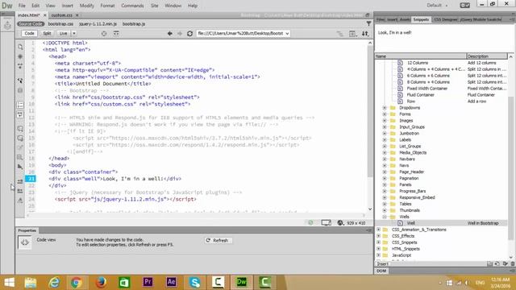The image size is (516, 290).
Task: Open the Modify menu
Action: click(x=87, y=6)
